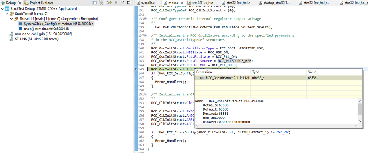Switch to stm32l1xx_hal.c editor tab
This screenshot has width=368, height=153.
[238, 3]
